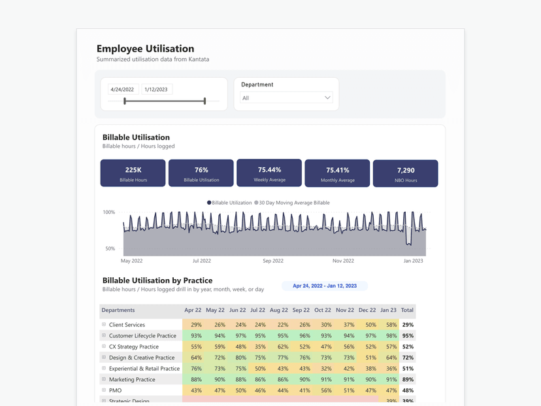Expand the Customer Lifecycle Practice row
Image resolution: width=541 pixels, height=406 pixels.
(104, 335)
